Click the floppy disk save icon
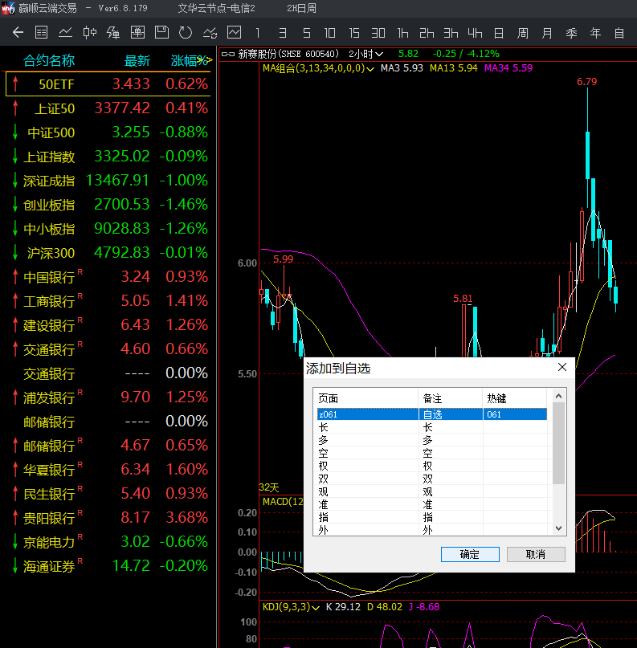Screen dimensions: 637x648 pyautogui.click(x=161, y=33)
